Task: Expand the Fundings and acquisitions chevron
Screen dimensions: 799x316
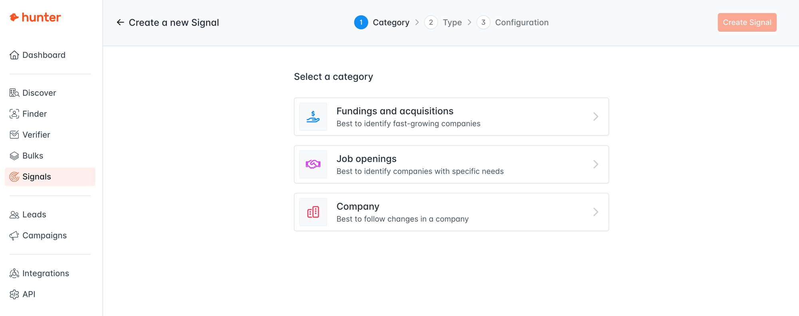Action: tap(596, 117)
